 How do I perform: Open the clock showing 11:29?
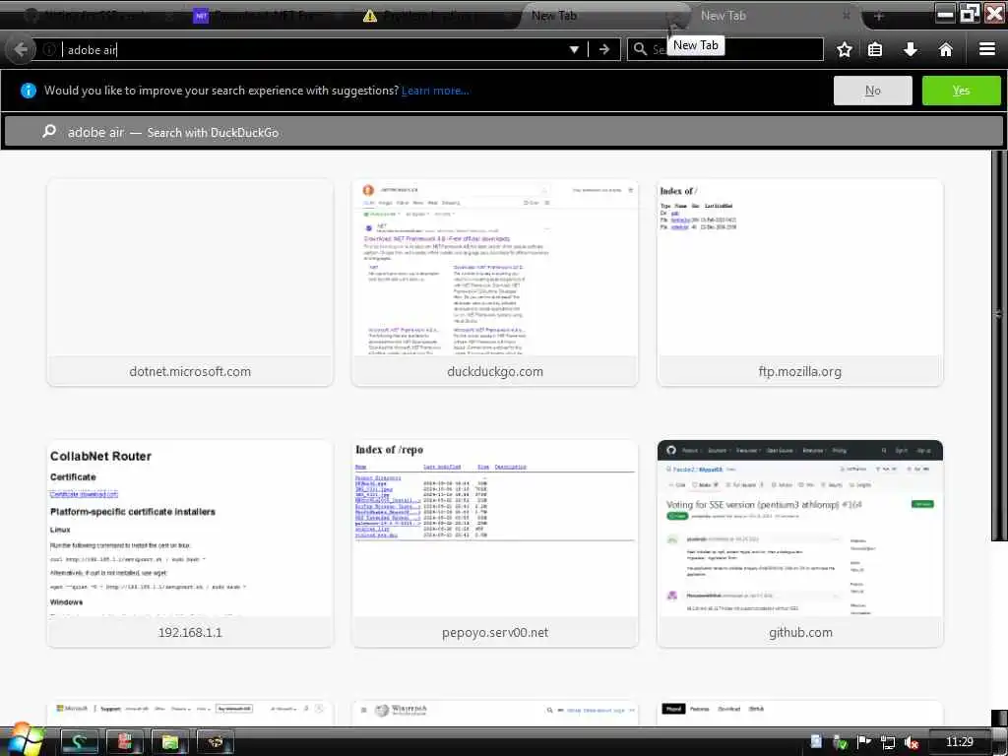(959, 742)
